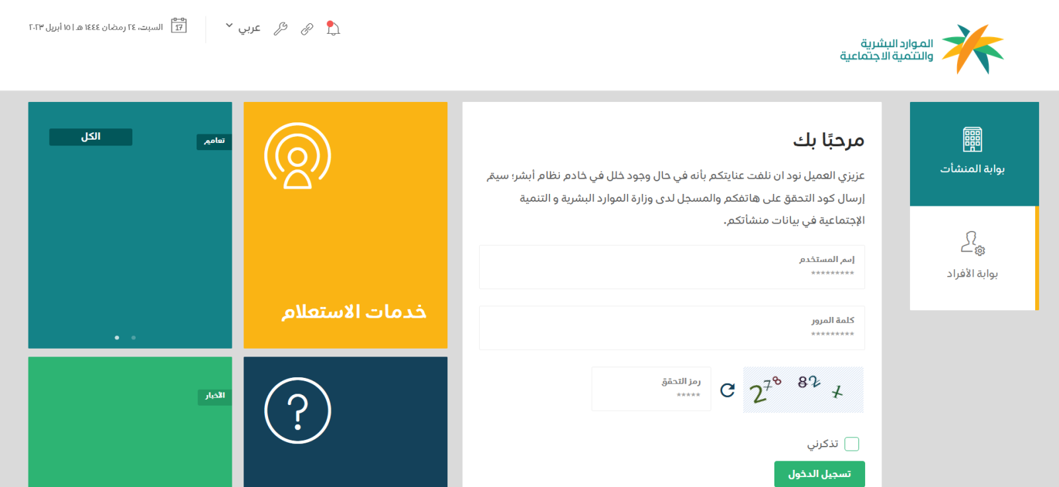Click the question mark help icon
Viewport: 1059px width, 487px height.
coord(298,410)
